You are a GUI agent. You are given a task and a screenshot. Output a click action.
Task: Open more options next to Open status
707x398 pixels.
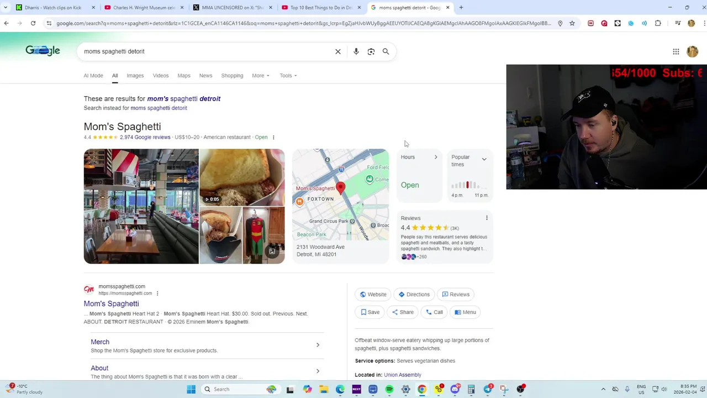tap(273, 137)
